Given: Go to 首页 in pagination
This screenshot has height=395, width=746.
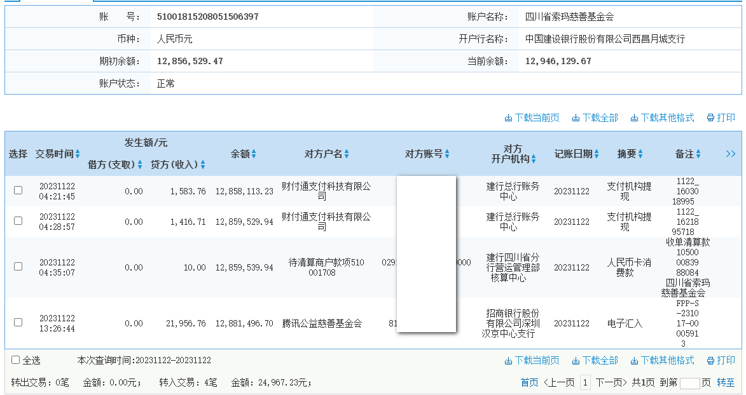Looking at the screenshot, I should click(530, 382).
